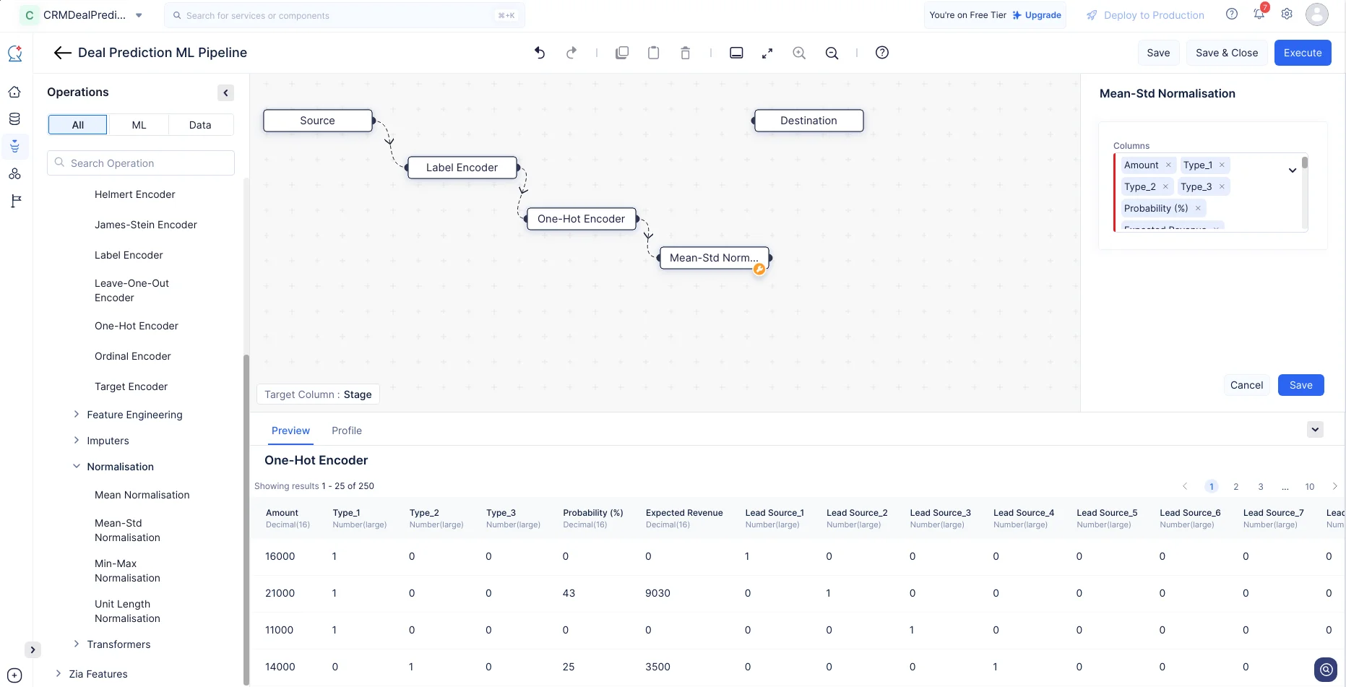The height and width of the screenshot is (687, 1346).
Task: Go to page 2 of results
Action: pyautogui.click(x=1236, y=487)
